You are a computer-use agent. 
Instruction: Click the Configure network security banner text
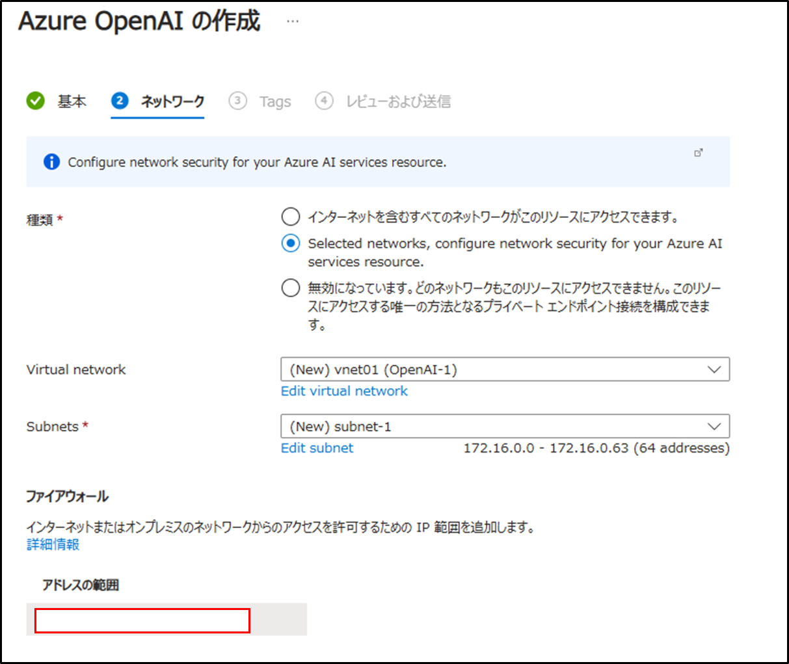tap(257, 162)
